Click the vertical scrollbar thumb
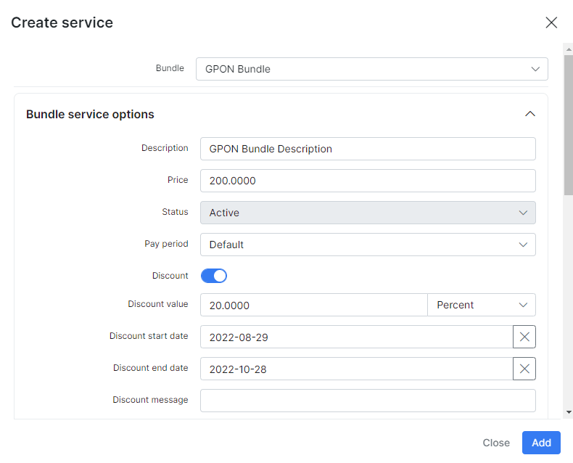The height and width of the screenshot is (463, 573). pyautogui.click(x=569, y=125)
